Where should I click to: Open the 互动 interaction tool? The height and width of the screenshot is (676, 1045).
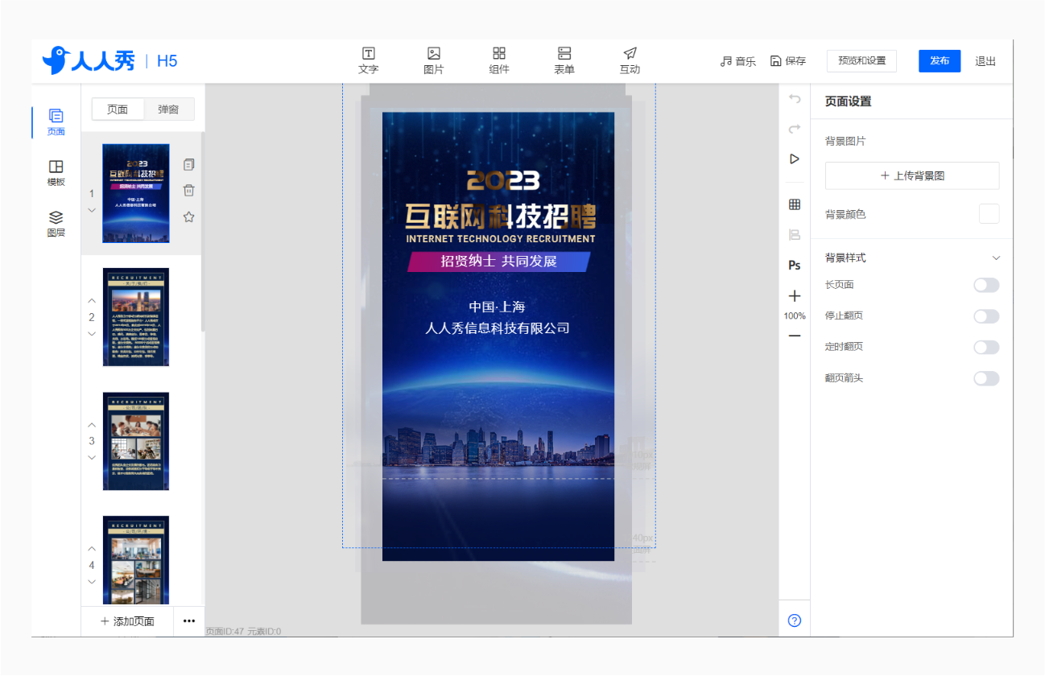pyautogui.click(x=630, y=60)
